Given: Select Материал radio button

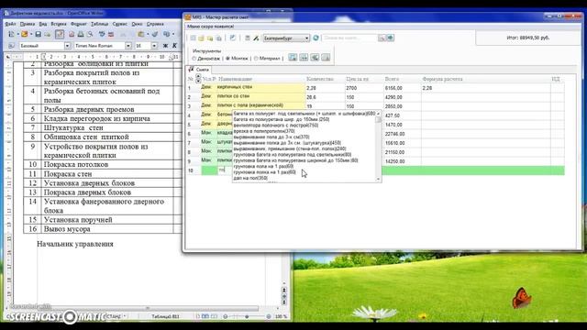Looking at the screenshot, I should 256,59.
